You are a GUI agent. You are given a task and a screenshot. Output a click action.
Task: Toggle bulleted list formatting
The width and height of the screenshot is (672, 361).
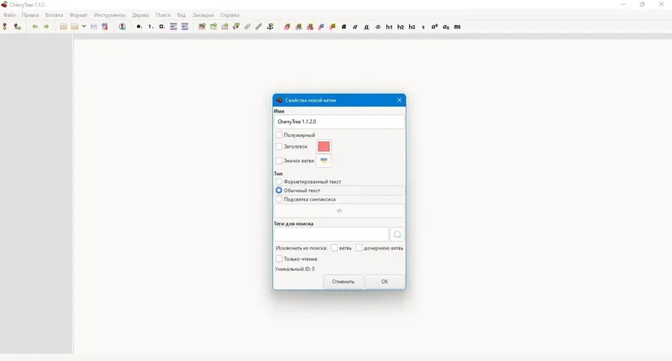[x=139, y=27]
